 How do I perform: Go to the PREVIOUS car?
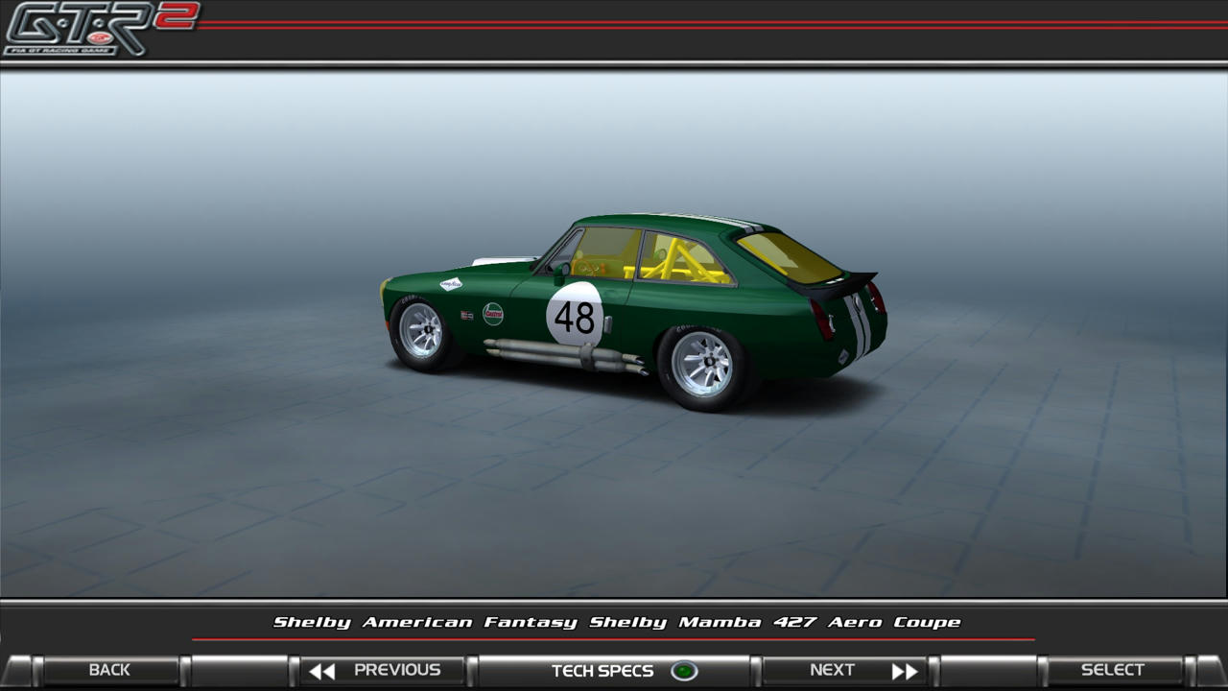(x=382, y=670)
